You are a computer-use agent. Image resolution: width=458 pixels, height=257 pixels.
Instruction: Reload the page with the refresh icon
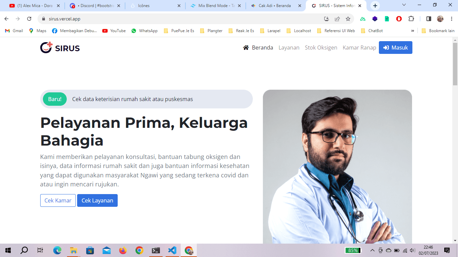pos(29,19)
